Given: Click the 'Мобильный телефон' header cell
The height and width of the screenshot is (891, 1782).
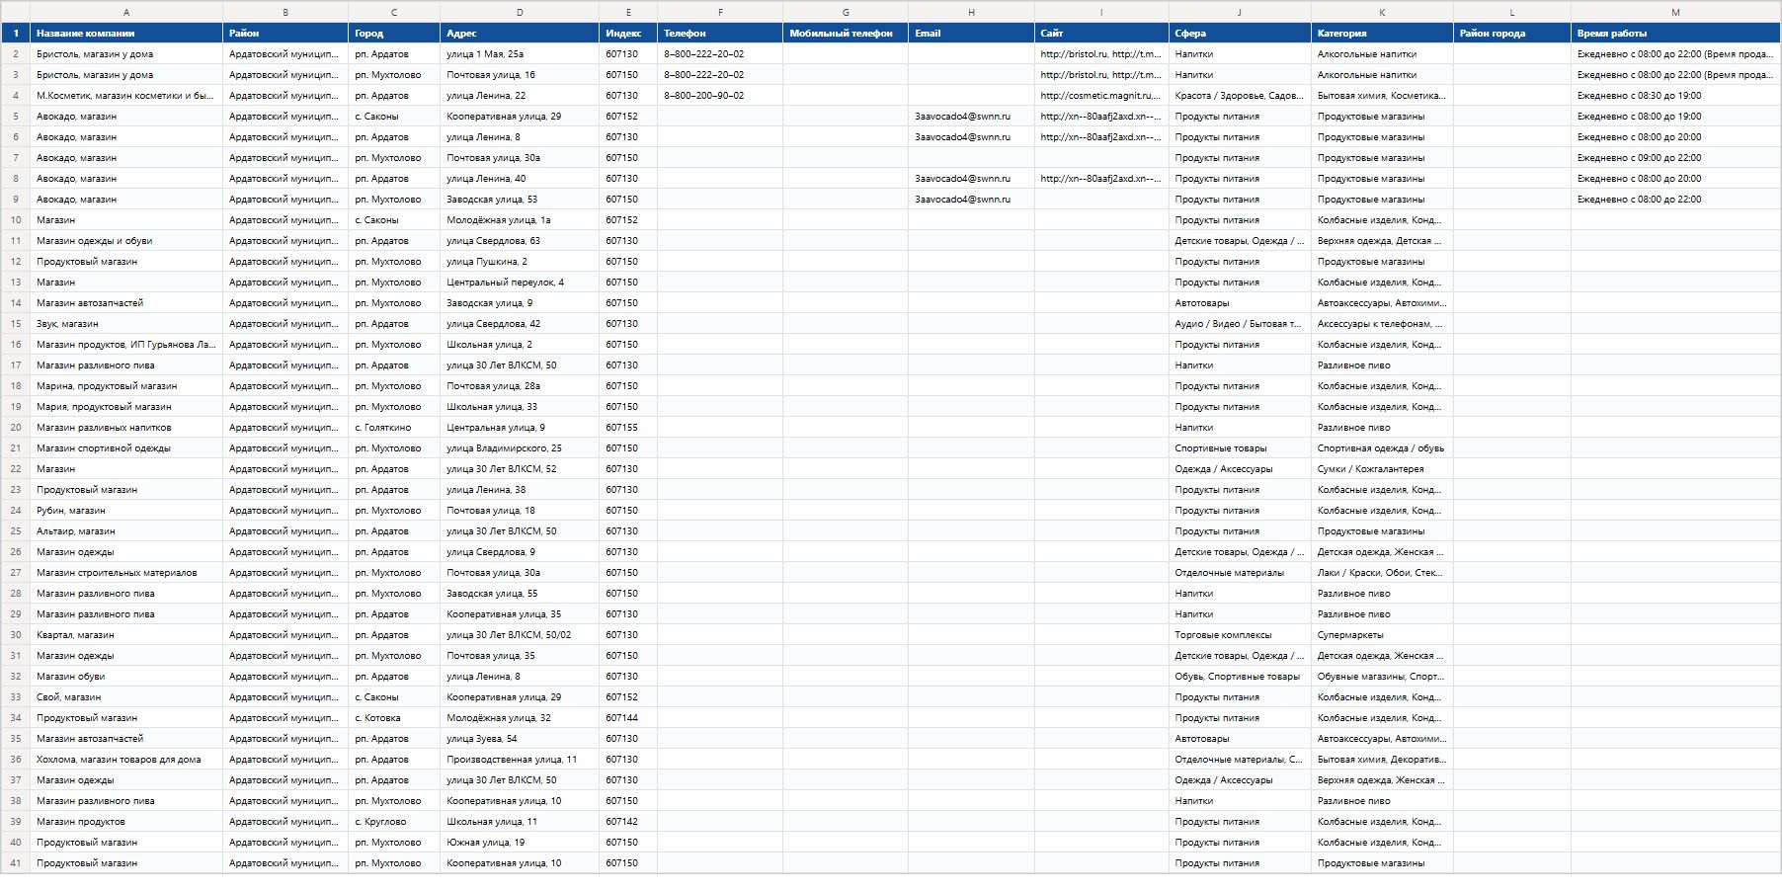Looking at the screenshot, I should tap(846, 34).
